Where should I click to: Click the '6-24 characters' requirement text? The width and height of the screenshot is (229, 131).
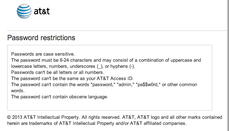pos(80,60)
